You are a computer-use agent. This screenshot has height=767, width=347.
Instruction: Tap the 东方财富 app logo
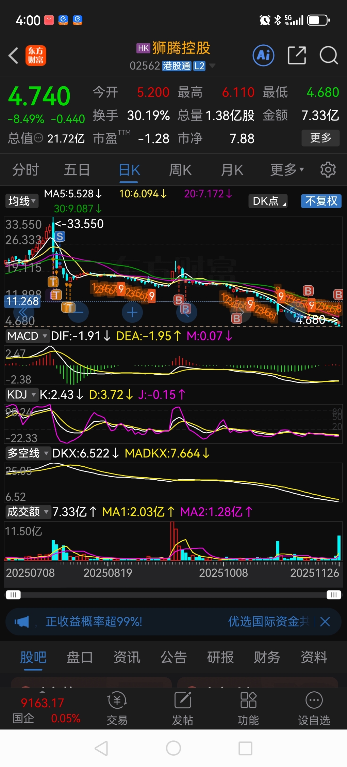[x=36, y=56]
